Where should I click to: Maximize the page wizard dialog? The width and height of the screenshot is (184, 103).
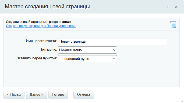pyautogui.click(x=169, y=7)
